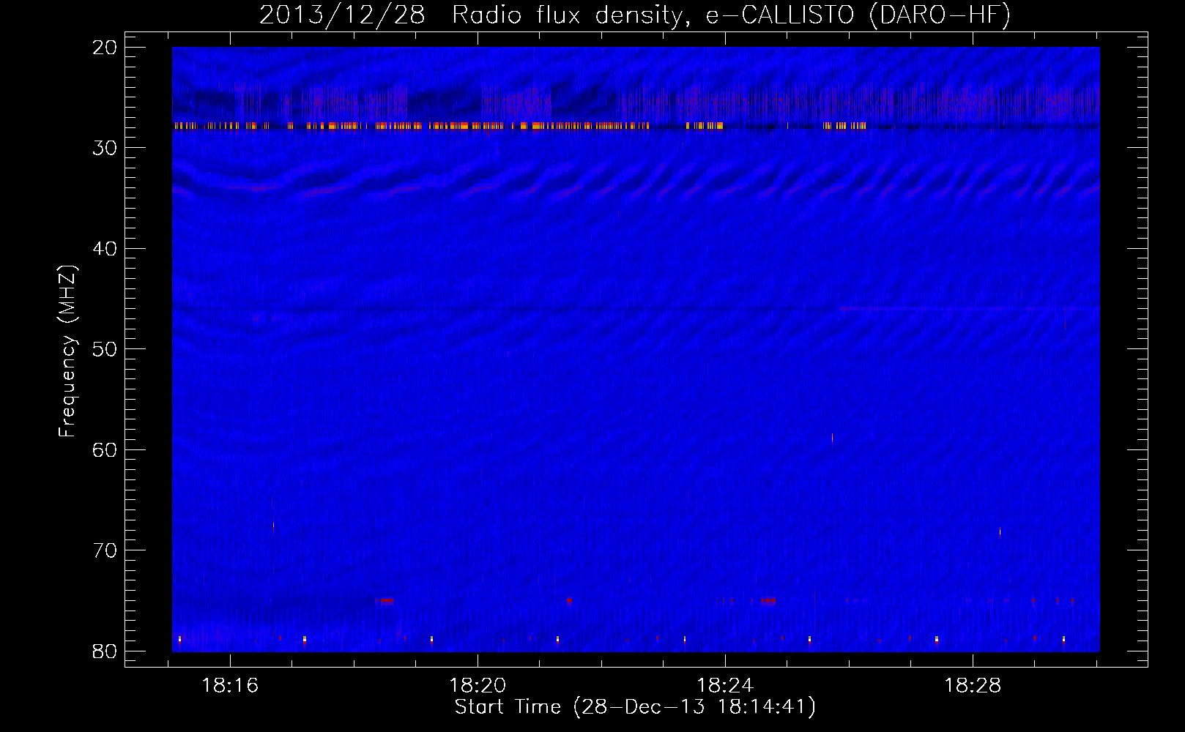
Task: Click the 50 MHz frequency tick label
Action: 105,349
